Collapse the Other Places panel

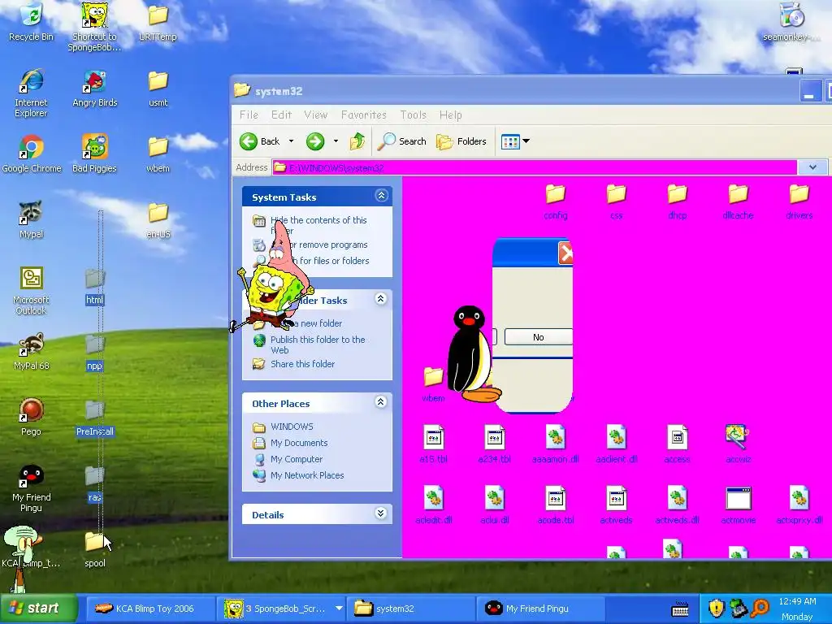pyautogui.click(x=380, y=402)
